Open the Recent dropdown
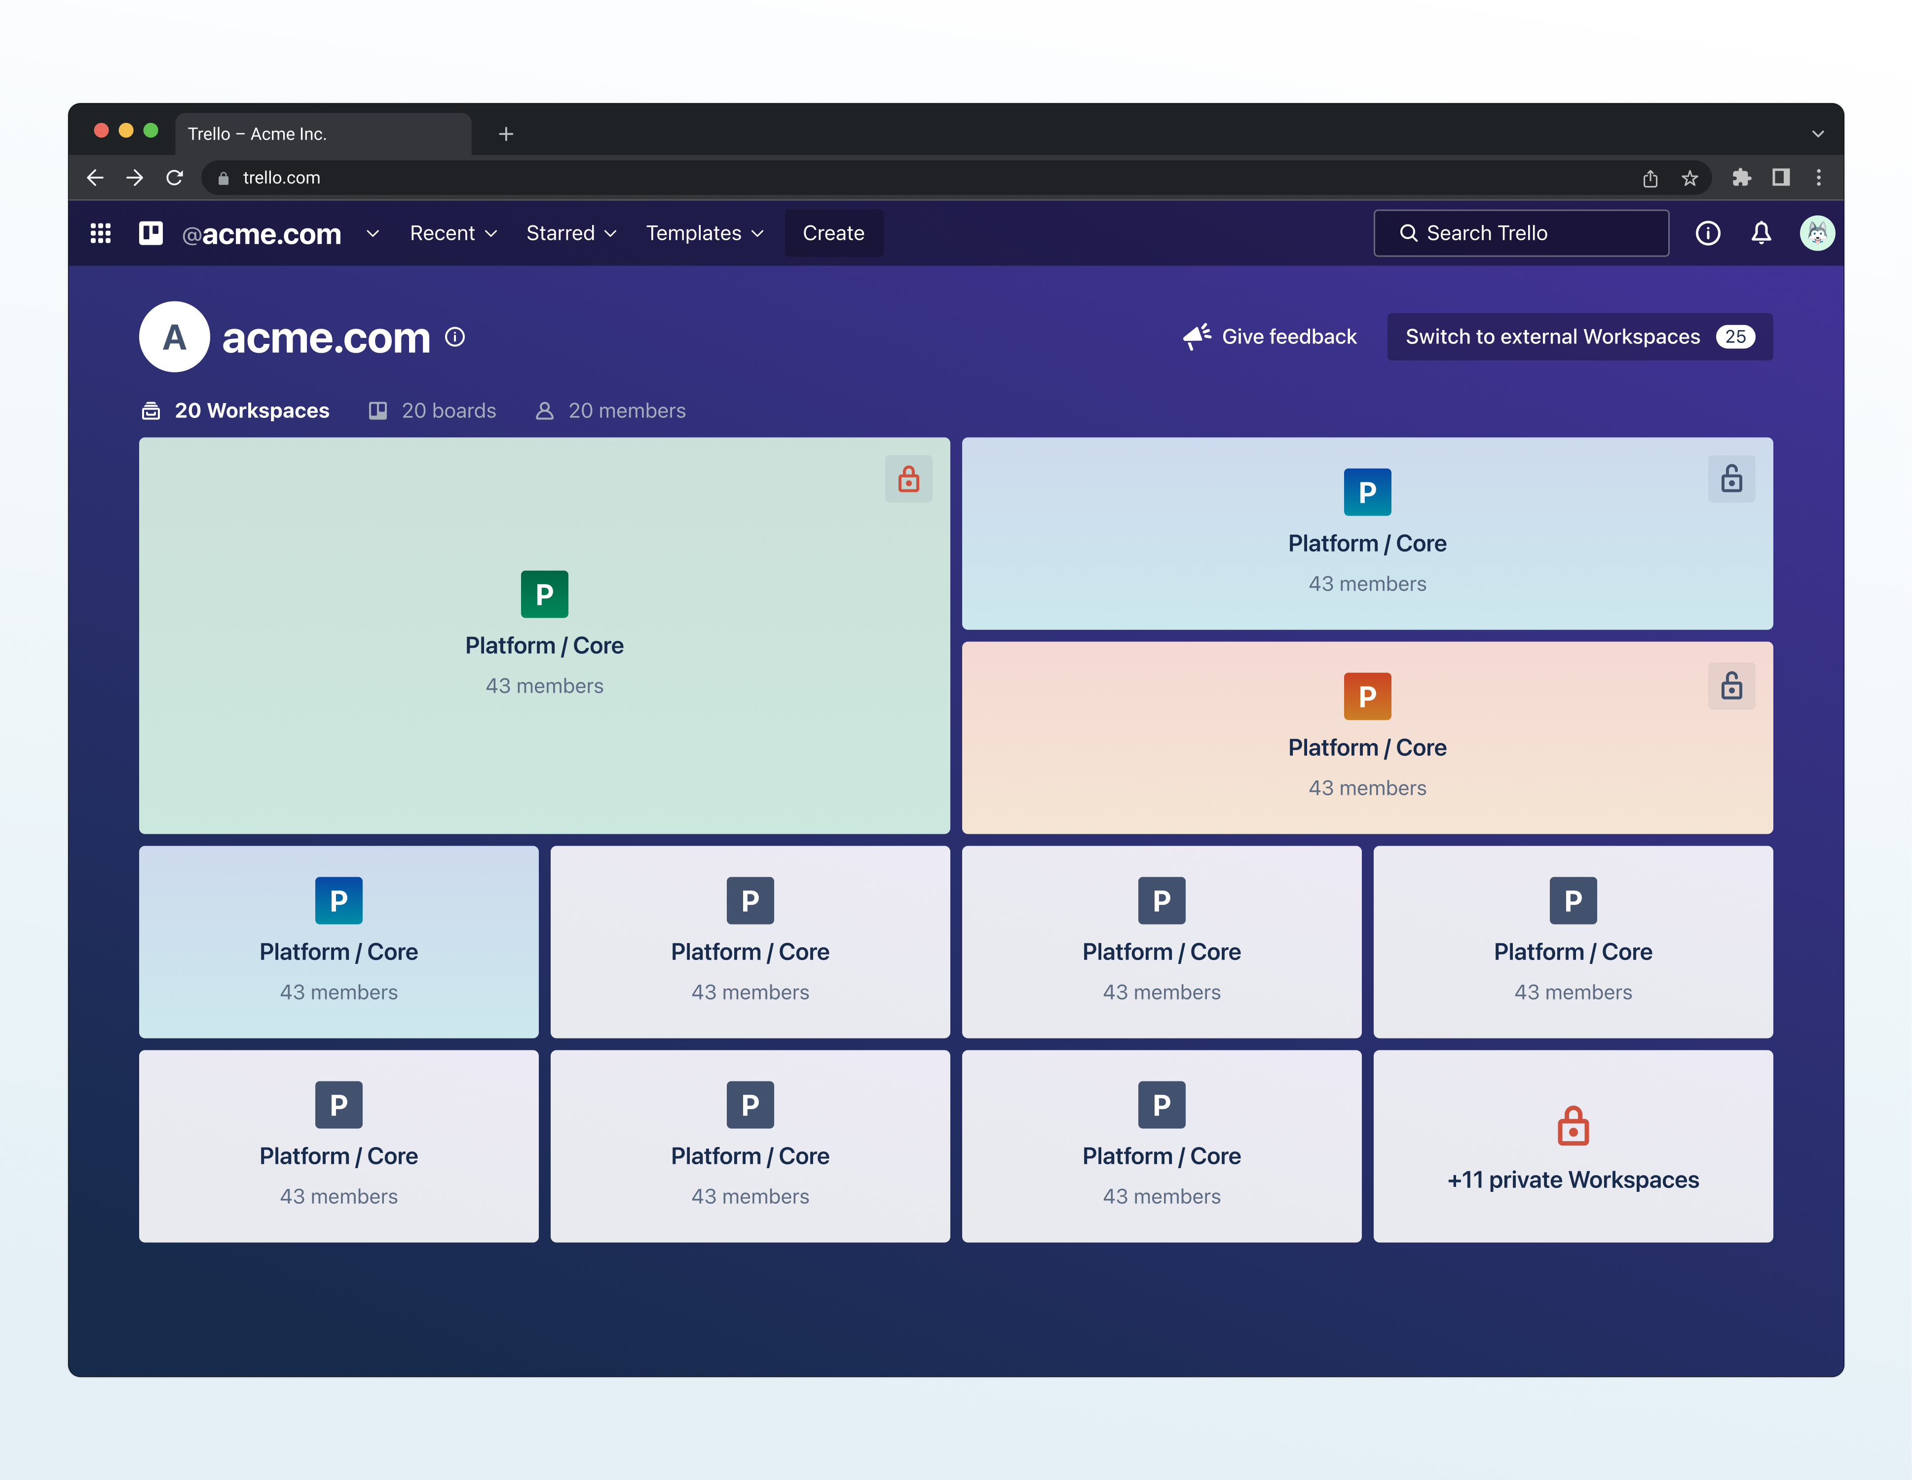Screen dimensions: 1912x1480 click(452, 234)
